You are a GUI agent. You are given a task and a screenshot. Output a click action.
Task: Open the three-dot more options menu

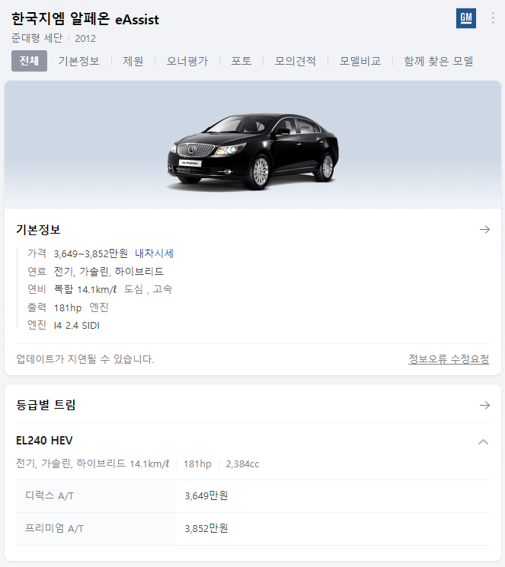493,18
